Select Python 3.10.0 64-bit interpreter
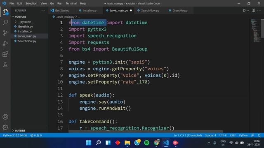This screenshot has height=148, width=264. tap(15, 135)
